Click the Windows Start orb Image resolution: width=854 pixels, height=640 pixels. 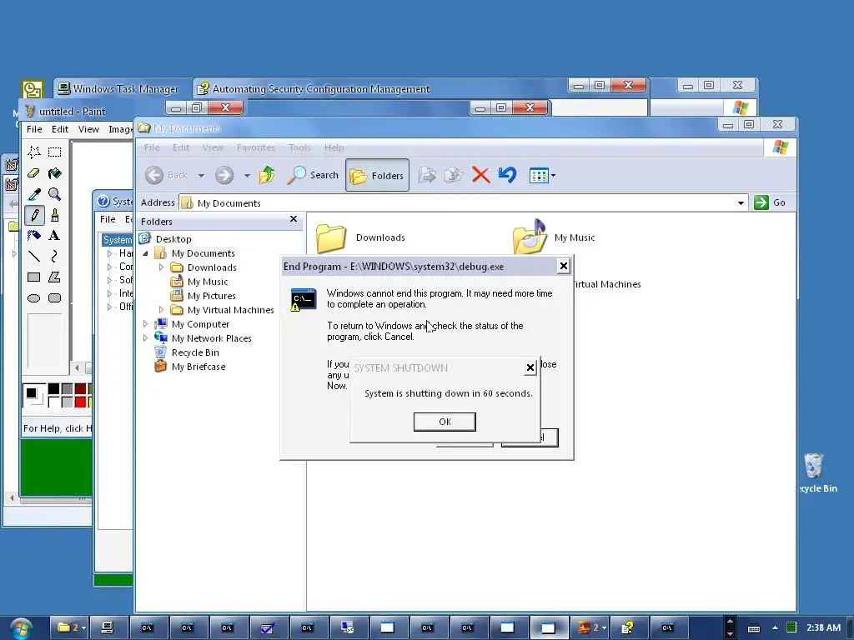(x=20, y=628)
